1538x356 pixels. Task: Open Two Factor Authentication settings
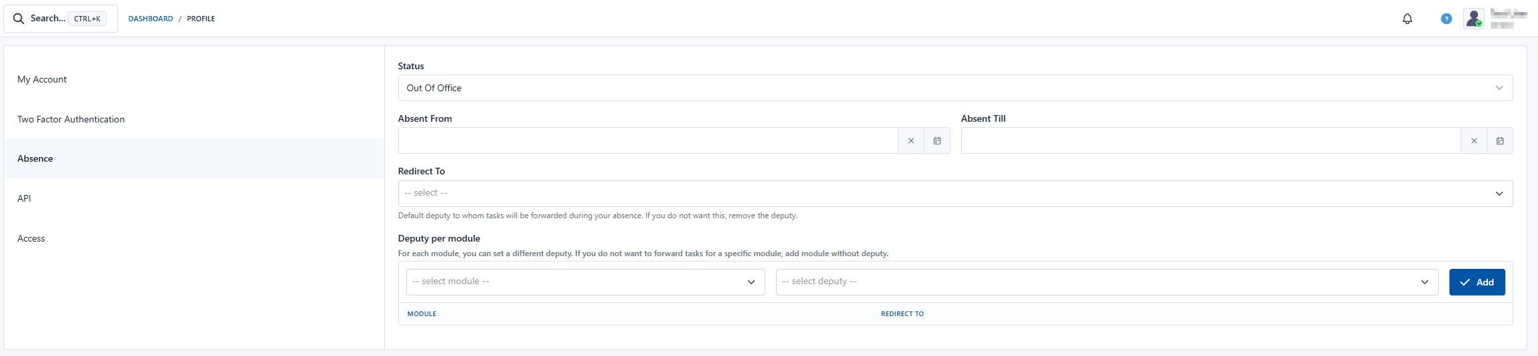pos(194,119)
